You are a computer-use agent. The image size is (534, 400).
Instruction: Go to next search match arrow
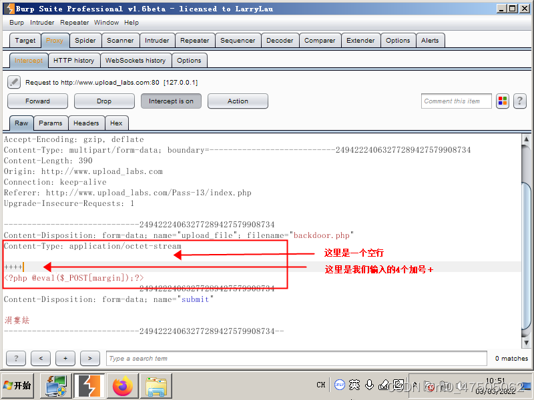[90, 358]
